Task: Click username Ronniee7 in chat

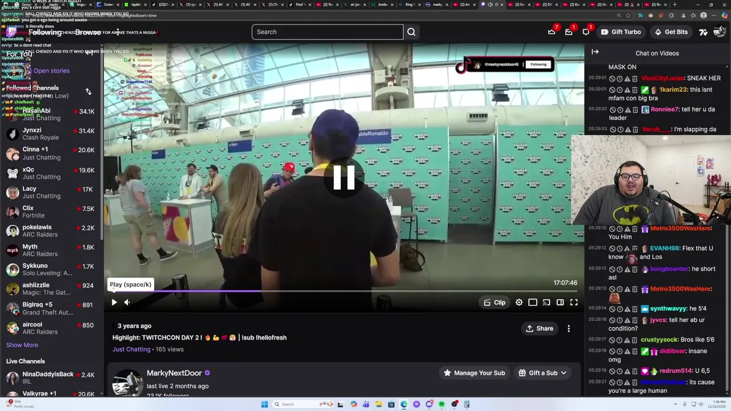Action: tap(665, 109)
